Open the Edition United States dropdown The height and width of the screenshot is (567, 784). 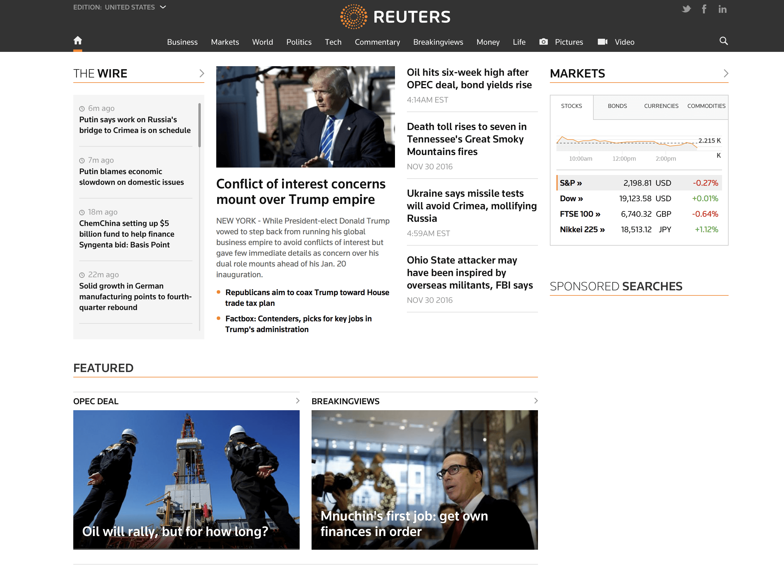[x=120, y=7]
